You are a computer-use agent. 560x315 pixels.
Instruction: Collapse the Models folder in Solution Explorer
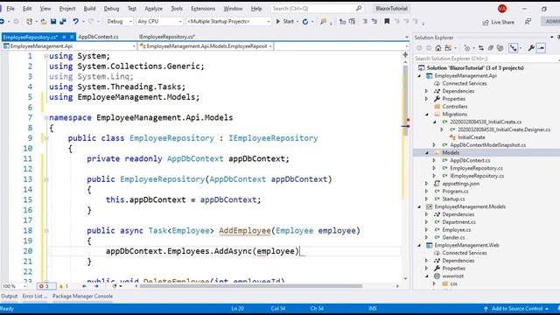click(427, 153)
